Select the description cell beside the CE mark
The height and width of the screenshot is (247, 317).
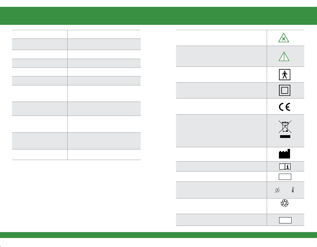coord(221,106)
